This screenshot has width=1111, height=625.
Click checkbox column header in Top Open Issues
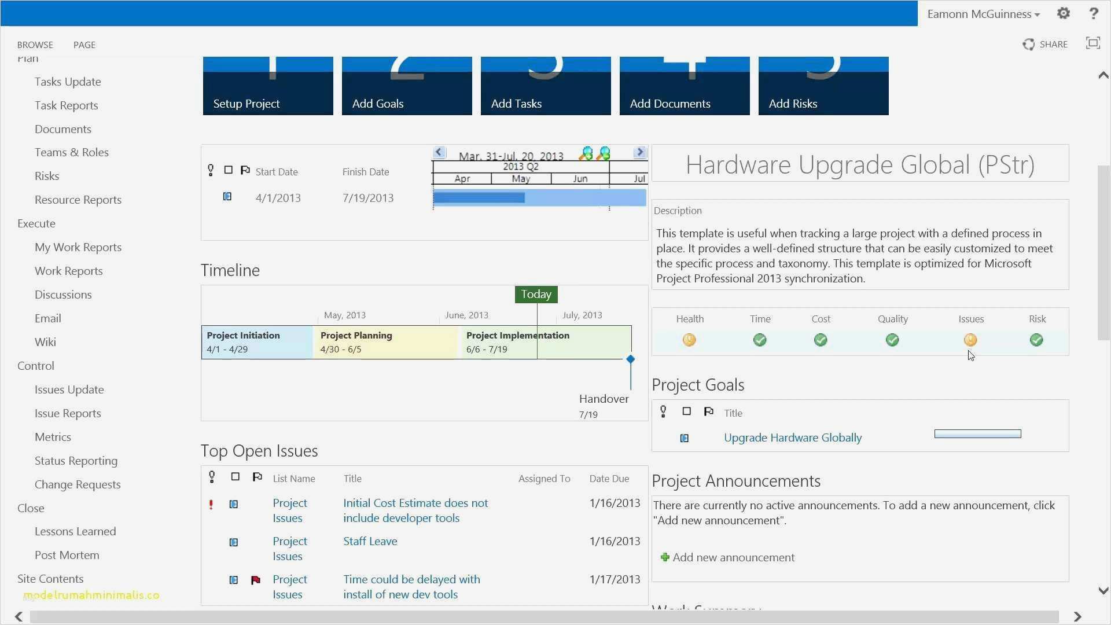(x=235, y=477)
